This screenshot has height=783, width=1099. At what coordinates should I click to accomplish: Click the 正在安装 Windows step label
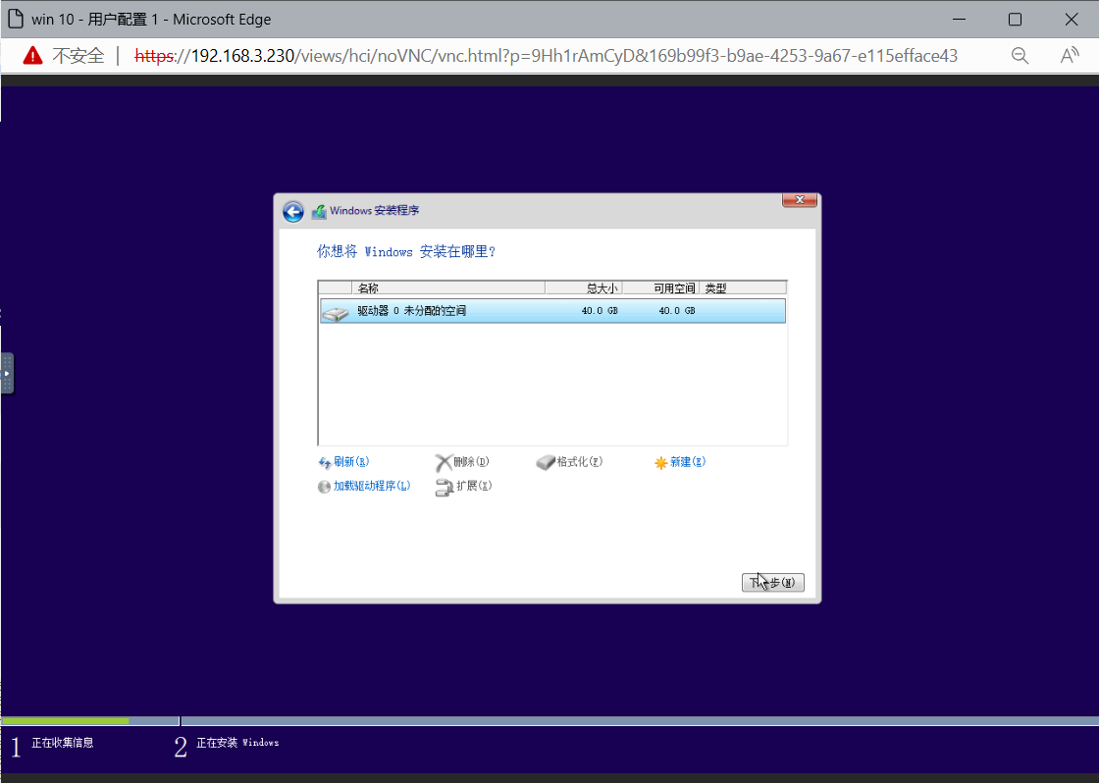(x=237, y=743)
